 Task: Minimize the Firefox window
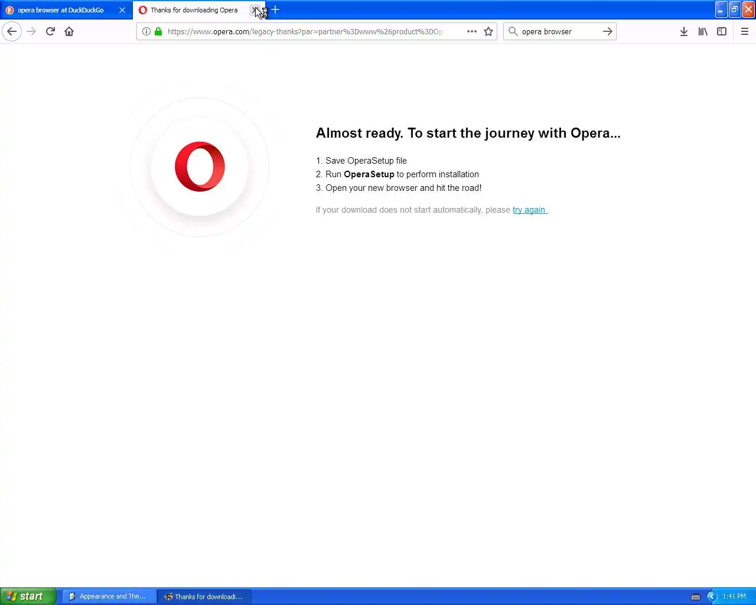click(x=721, y=9)
